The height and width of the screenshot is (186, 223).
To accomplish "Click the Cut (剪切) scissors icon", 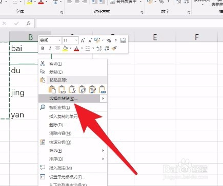I will tap(43, 63).
